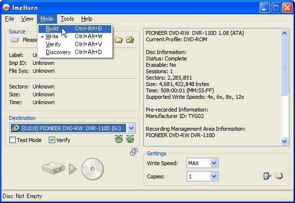Open the File menu

tap(9, 19)
